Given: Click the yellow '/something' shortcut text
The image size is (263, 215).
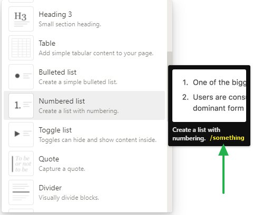Looking at the screenshot, I should click(227, 138).
